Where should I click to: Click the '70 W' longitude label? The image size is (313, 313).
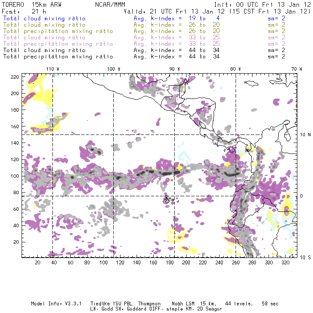297,69
